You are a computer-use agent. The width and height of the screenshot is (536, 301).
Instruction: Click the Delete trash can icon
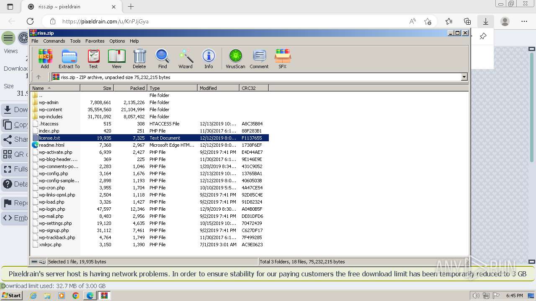139,59
